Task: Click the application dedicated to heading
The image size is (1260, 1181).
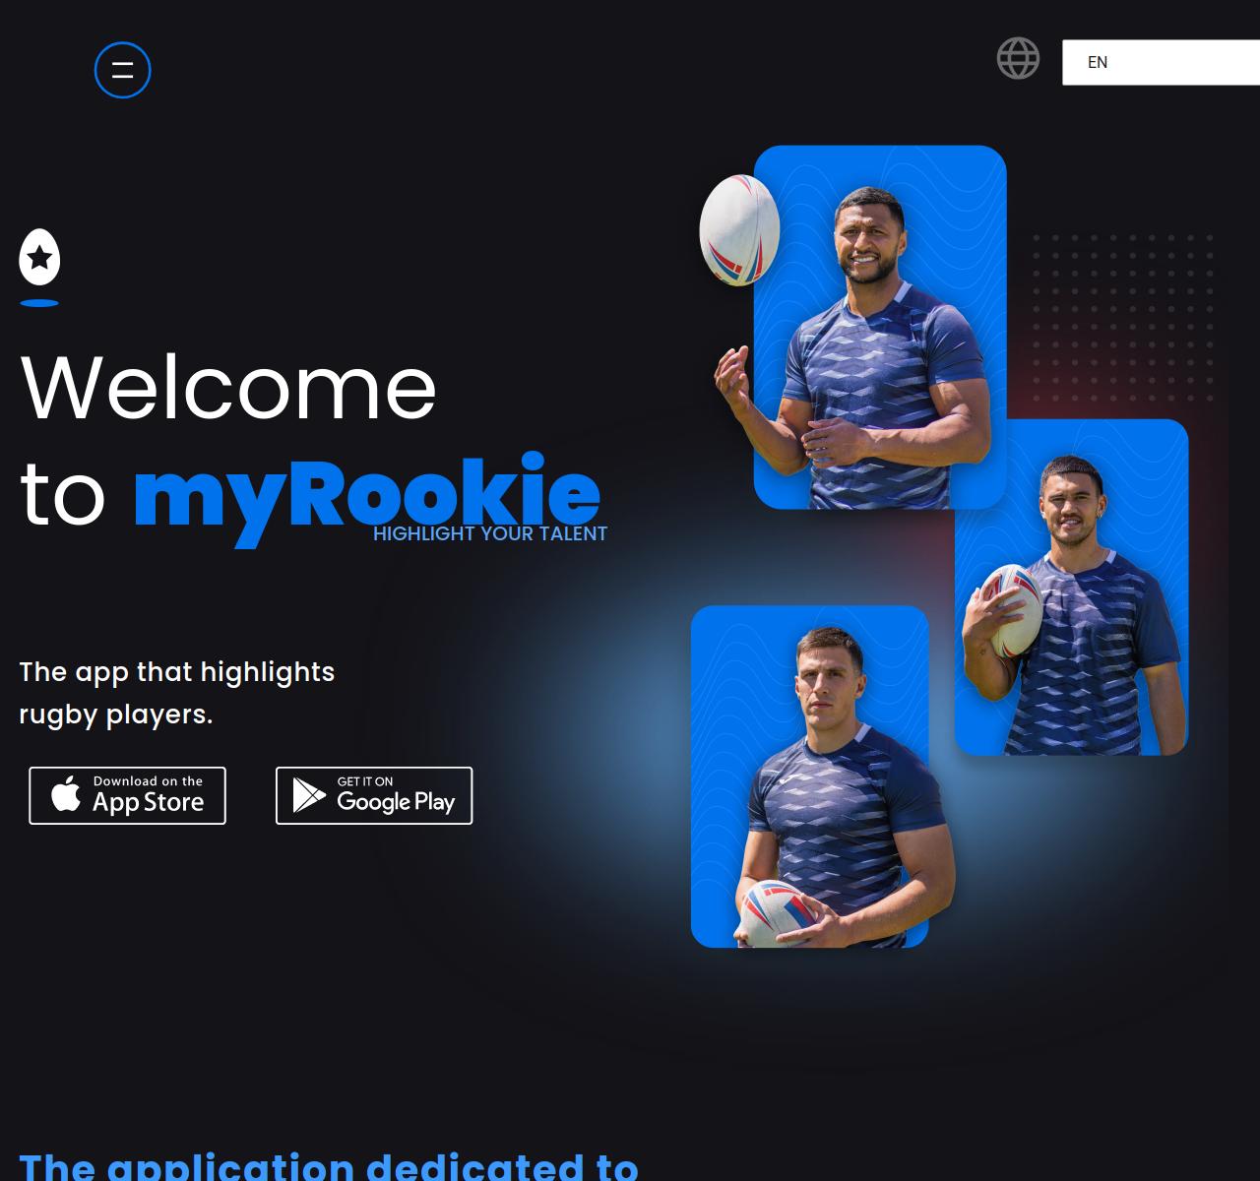Action: (x=329, y=1165)
